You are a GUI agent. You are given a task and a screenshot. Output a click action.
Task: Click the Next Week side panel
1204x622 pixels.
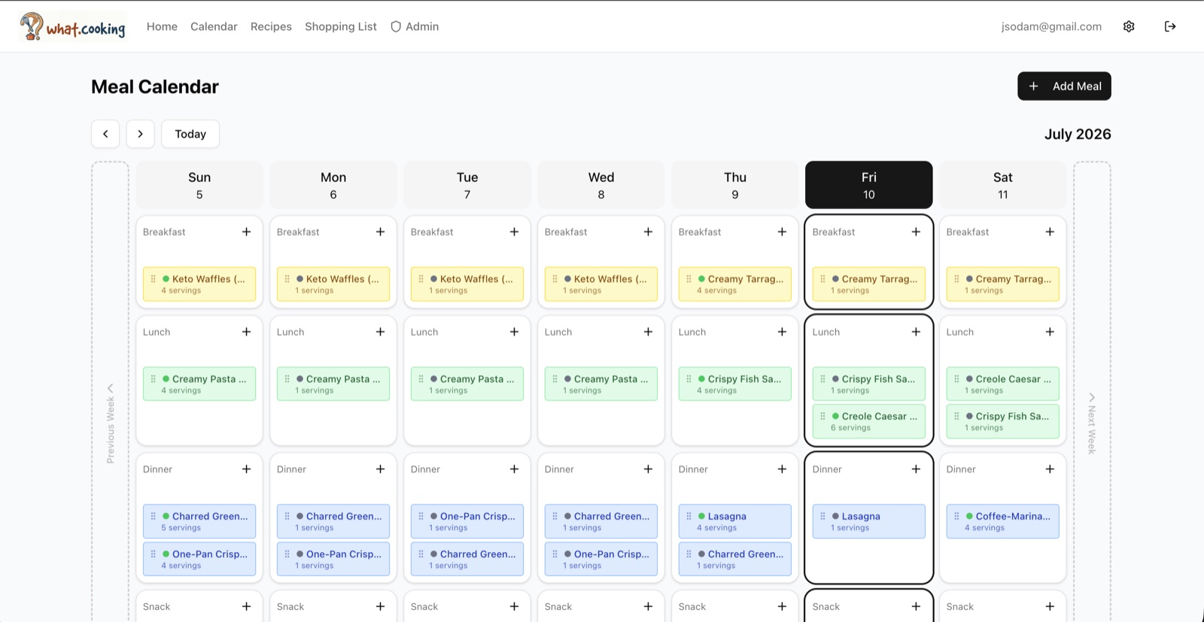coord(1092,392)
